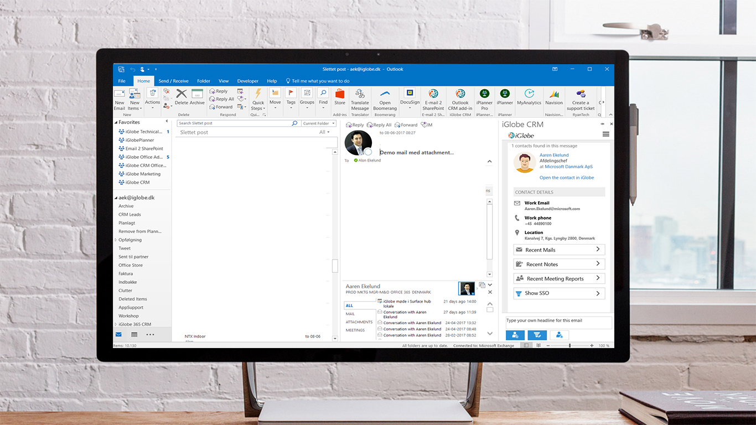The height and width of the screenshot is (425, 756).
Task: Click Show SSO button
Action: pos(559,293)
